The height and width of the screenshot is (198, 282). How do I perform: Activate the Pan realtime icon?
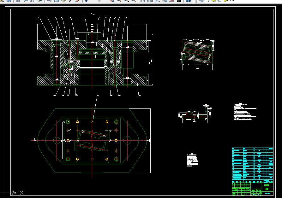tap(112, 1)
